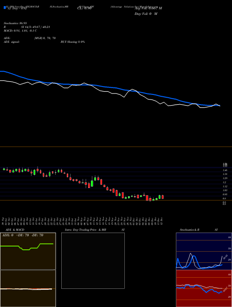Click the 'MACD: 0.91, 1.01, -0.1 C' line

pyautogui.click(x=20, y=31)
